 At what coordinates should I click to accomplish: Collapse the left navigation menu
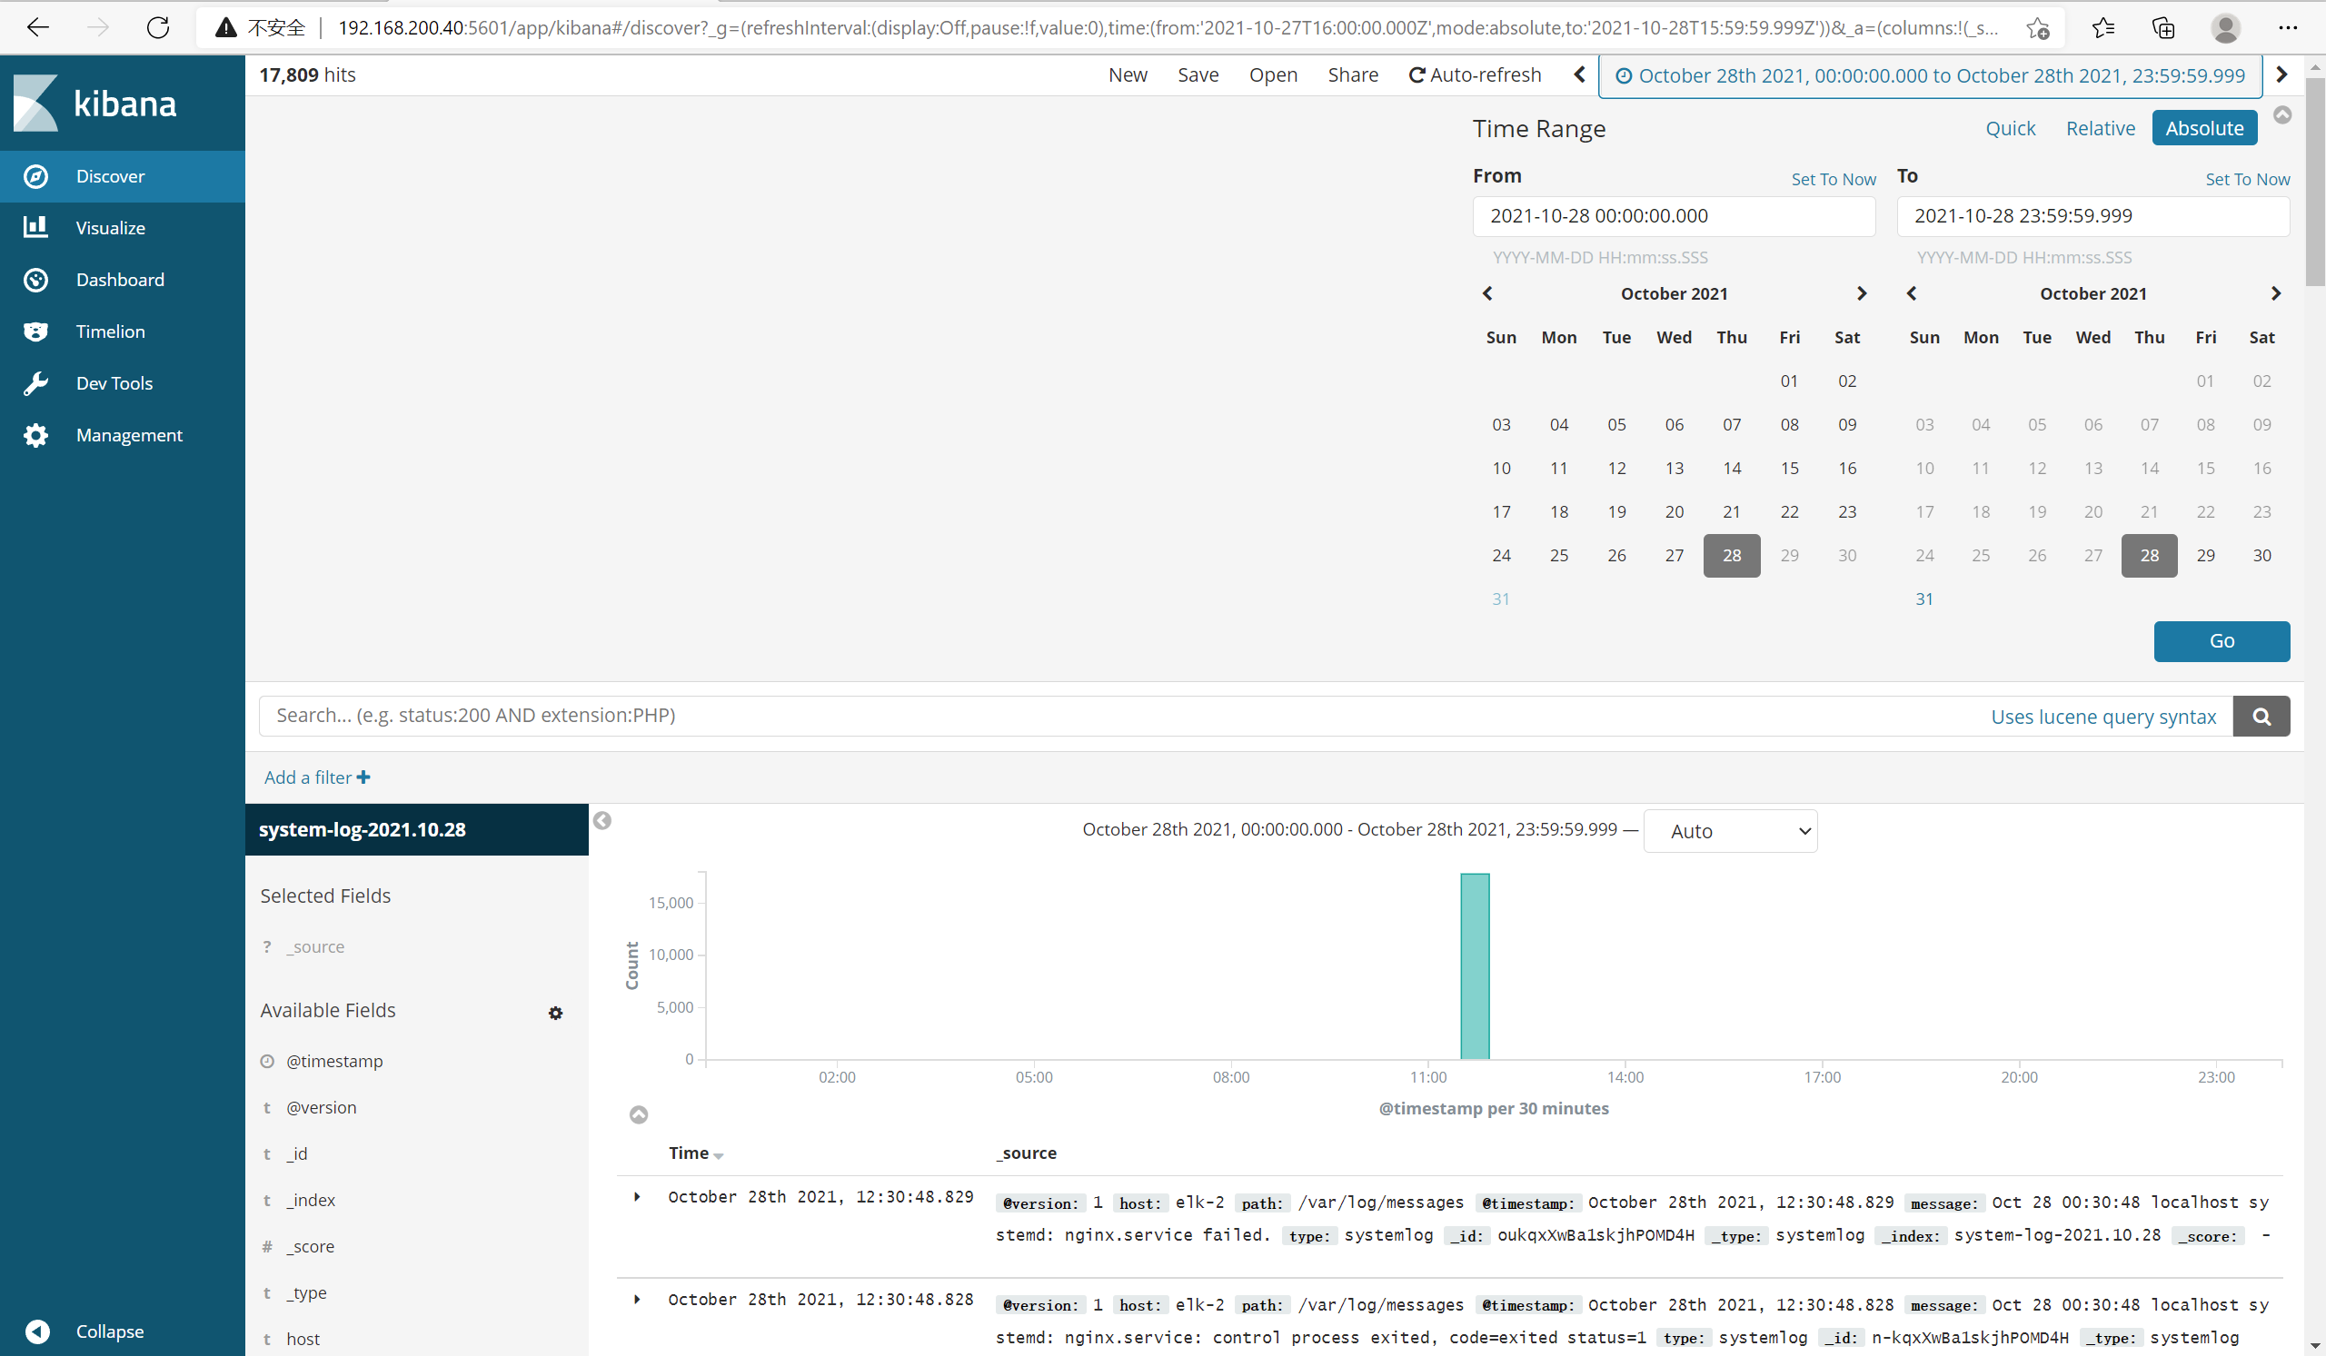click(x=38, y=1331)
